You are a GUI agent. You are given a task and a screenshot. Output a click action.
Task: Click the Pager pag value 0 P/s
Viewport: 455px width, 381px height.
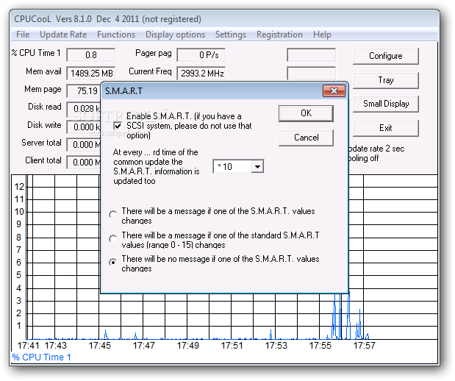click(x=201, y=55)
